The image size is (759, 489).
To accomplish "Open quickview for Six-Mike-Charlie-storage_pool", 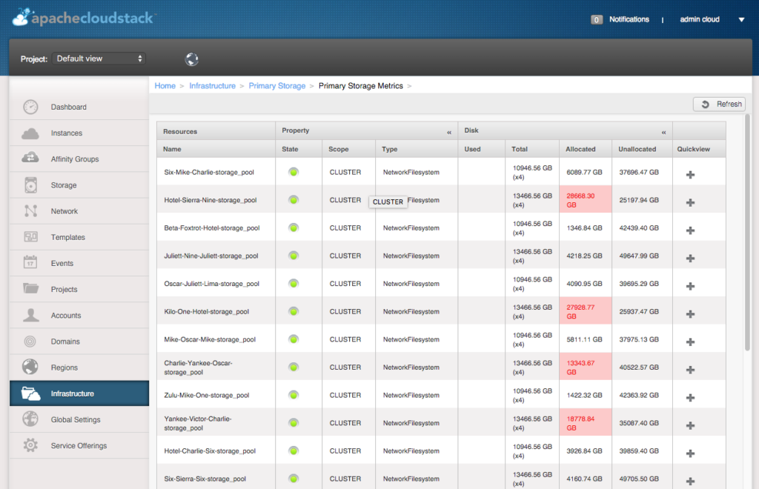I will click(690, 171).
